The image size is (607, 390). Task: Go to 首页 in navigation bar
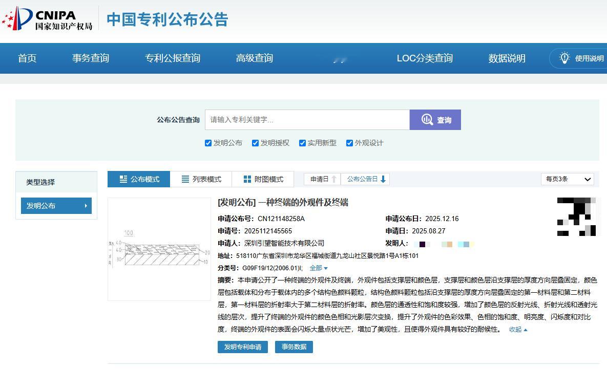click(27, 58)
